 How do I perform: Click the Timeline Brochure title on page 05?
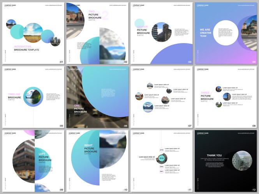[15, 96]
